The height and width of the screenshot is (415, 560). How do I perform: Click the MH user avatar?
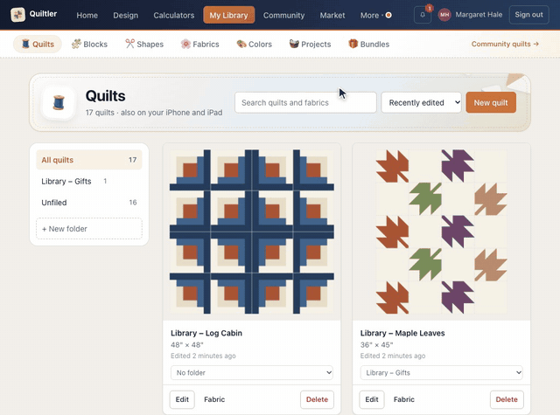pyautogui.click(x=444, y=15)
